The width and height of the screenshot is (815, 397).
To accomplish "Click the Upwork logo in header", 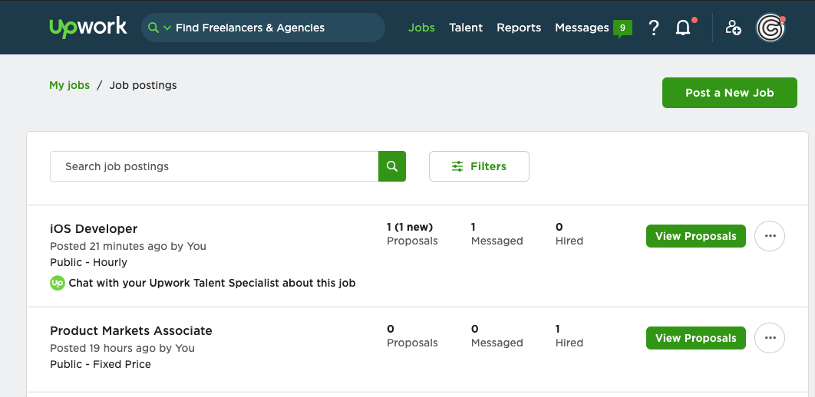I will [87, 28].
